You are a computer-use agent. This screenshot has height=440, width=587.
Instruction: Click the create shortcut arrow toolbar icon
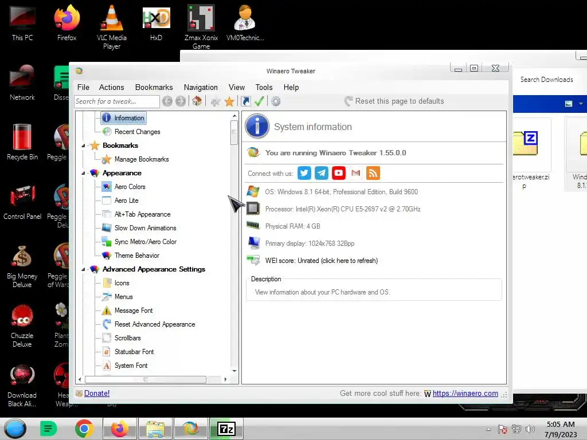[245, 101]
